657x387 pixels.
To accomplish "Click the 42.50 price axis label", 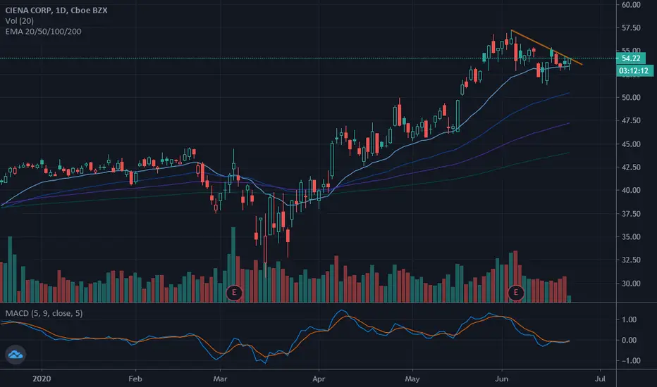I will tap(631, 167).
